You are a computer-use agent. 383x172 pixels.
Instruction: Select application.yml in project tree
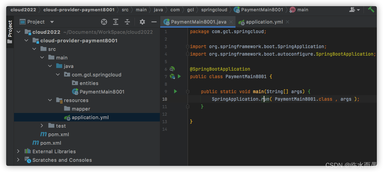[90, 117]
